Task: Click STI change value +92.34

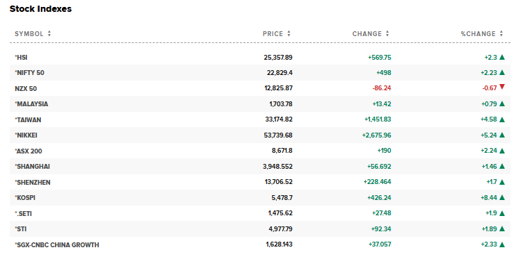Action: pyautogui.click(x=381, y=229)
